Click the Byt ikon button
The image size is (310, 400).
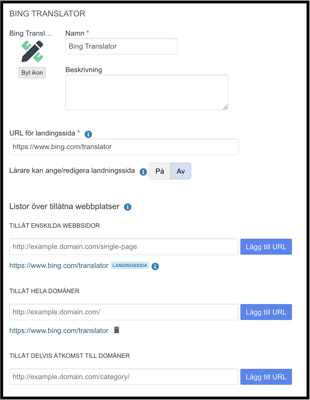tap(32, 73)
